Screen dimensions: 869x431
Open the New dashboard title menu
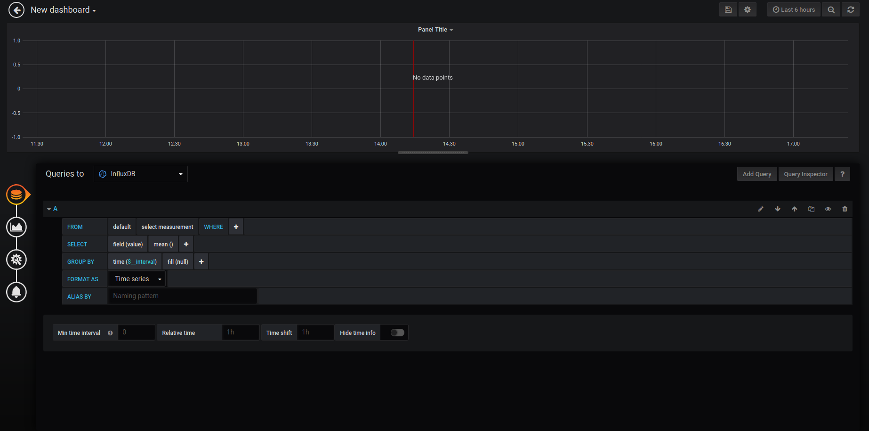tap(63, 10)
